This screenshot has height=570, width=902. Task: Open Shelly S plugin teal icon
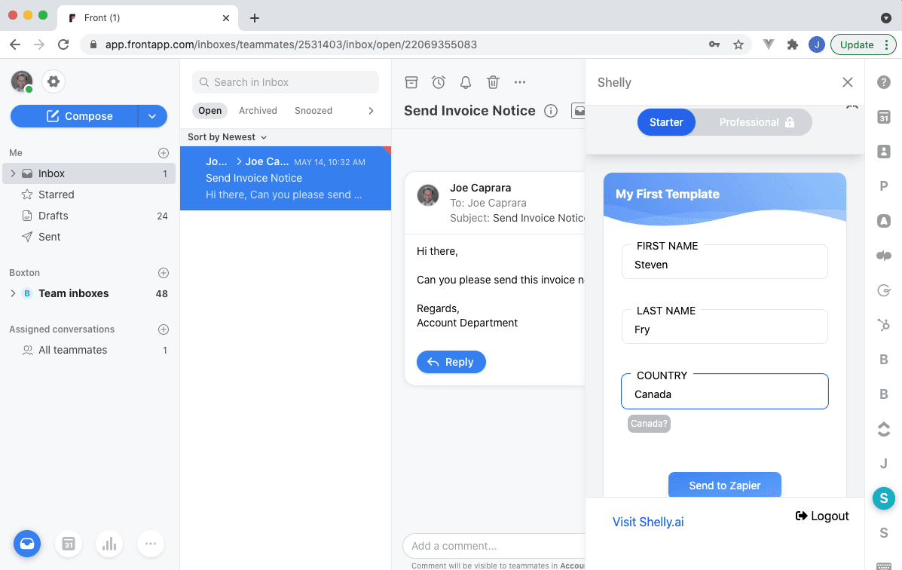coord(884,498)
